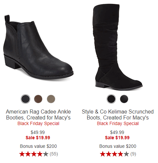The height and width of the screenshot is (163, 158).
Task: Choose second black swatch for Kelimae boots
Action: (124, 99)
